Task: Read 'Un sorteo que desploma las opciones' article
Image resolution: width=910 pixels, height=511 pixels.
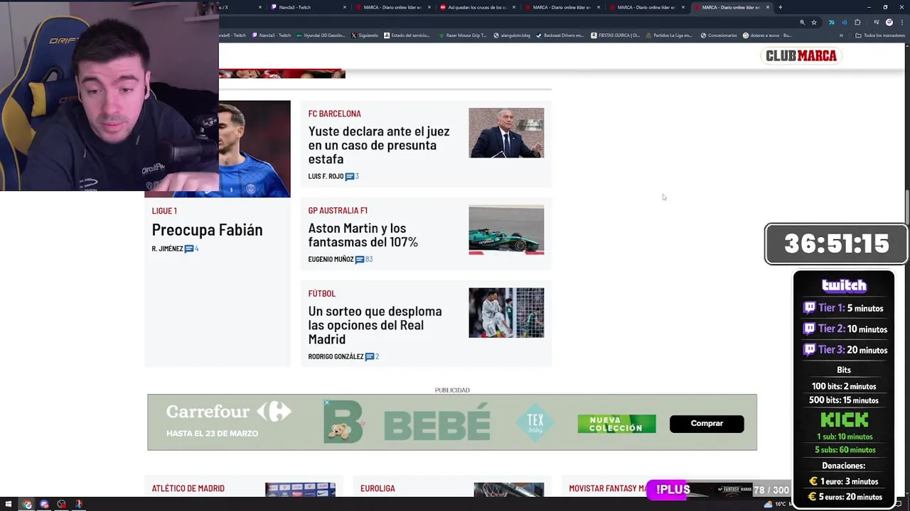Action: coord(375,325)
